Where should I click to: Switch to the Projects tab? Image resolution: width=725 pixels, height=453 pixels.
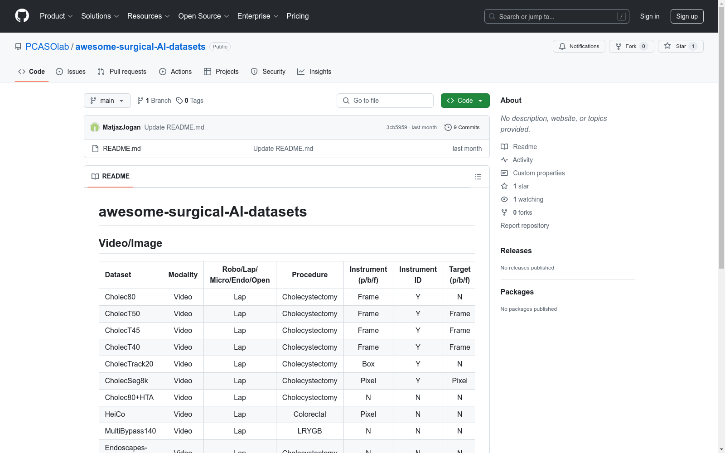(x=221, y=72)
